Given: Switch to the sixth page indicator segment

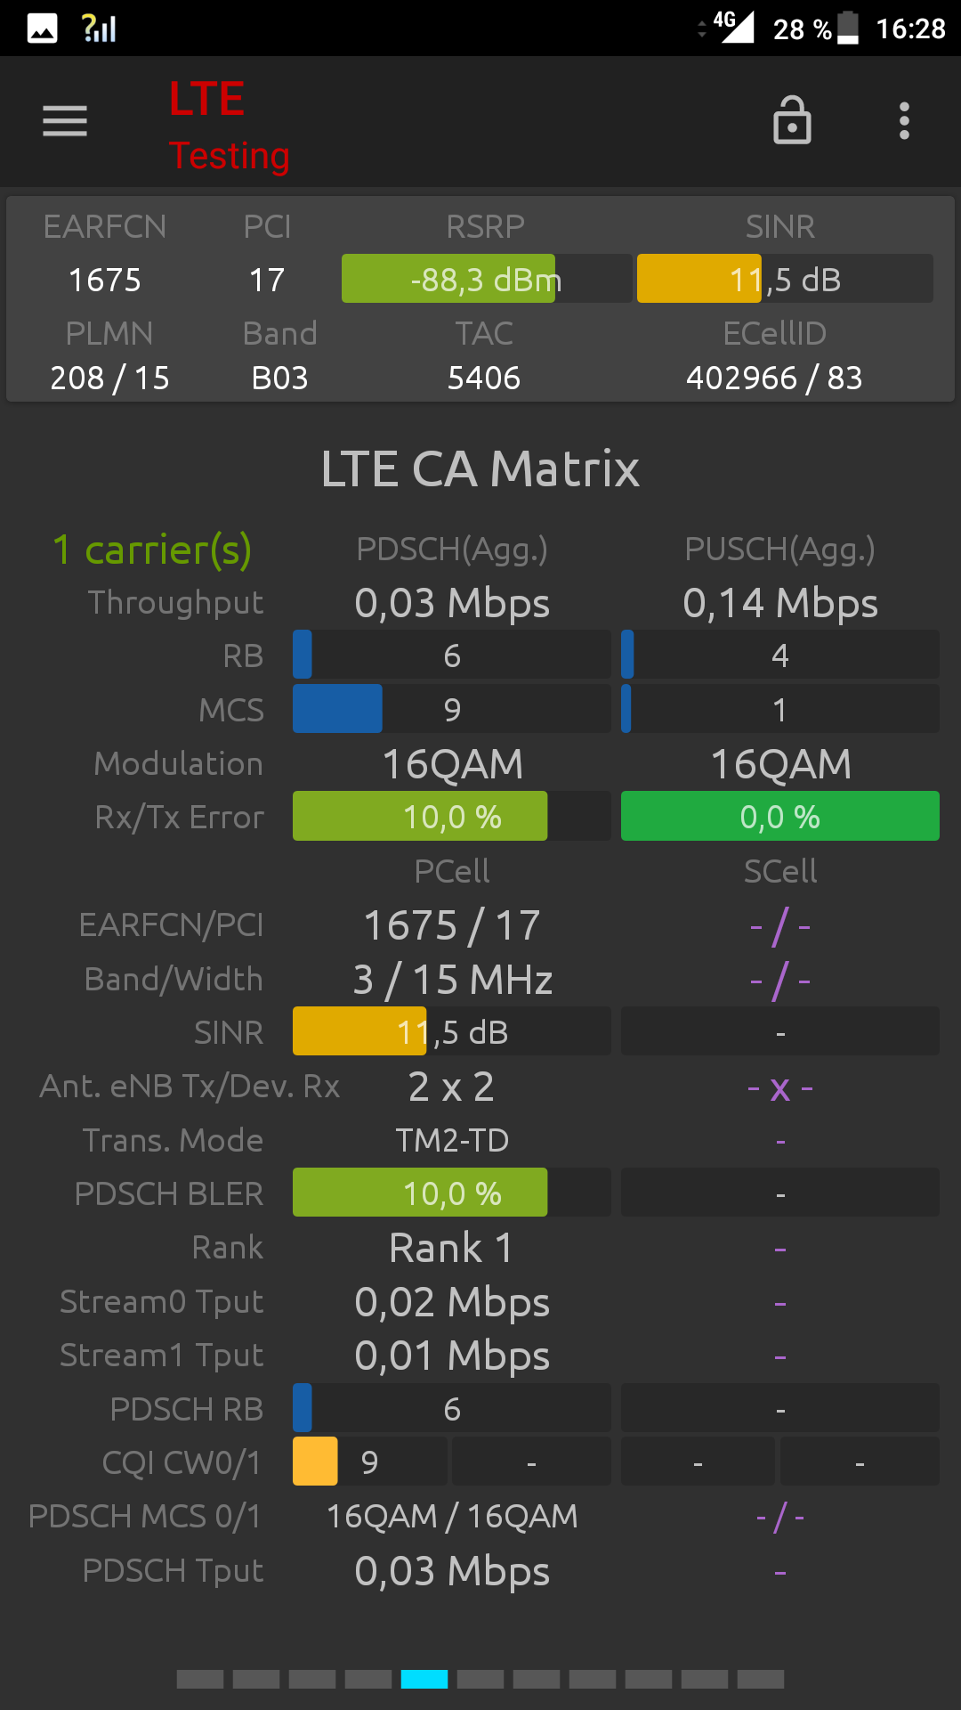Looking at the screenshot, I should click(480, 1679).
